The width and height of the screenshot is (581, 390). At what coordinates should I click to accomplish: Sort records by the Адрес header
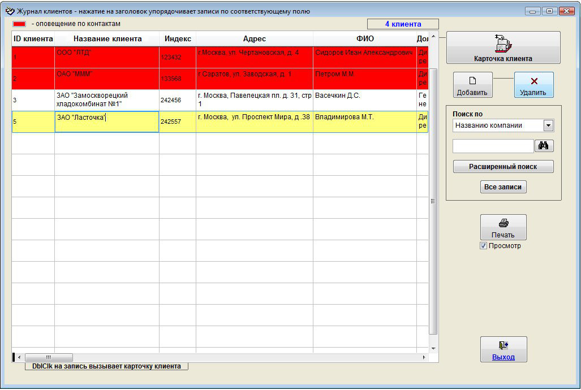254,39
